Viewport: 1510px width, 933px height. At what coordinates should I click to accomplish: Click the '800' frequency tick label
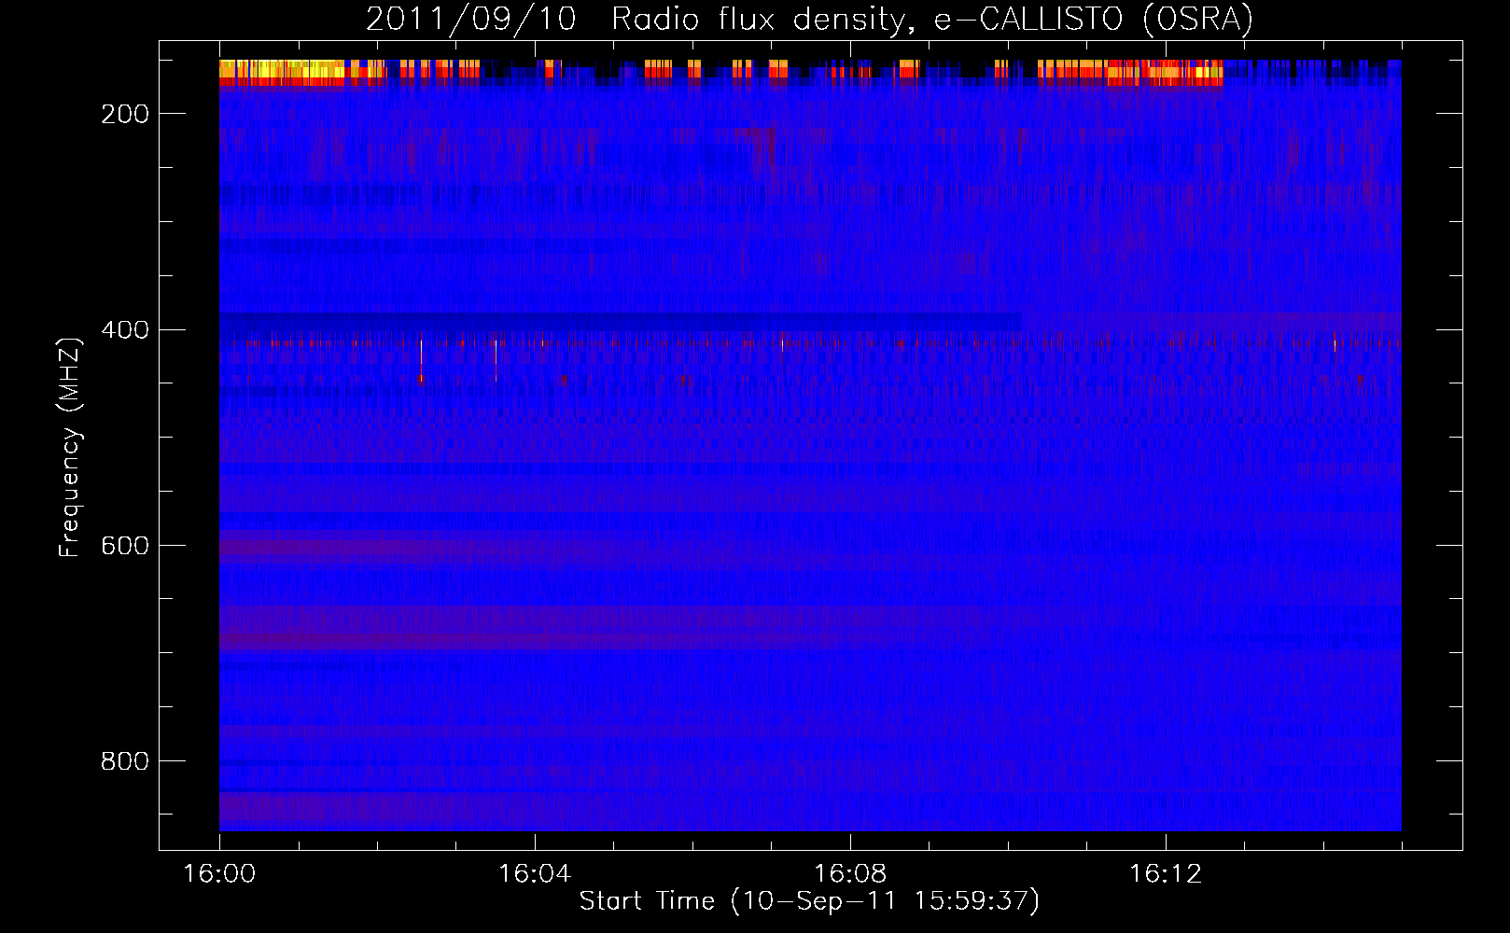(125, 761)
